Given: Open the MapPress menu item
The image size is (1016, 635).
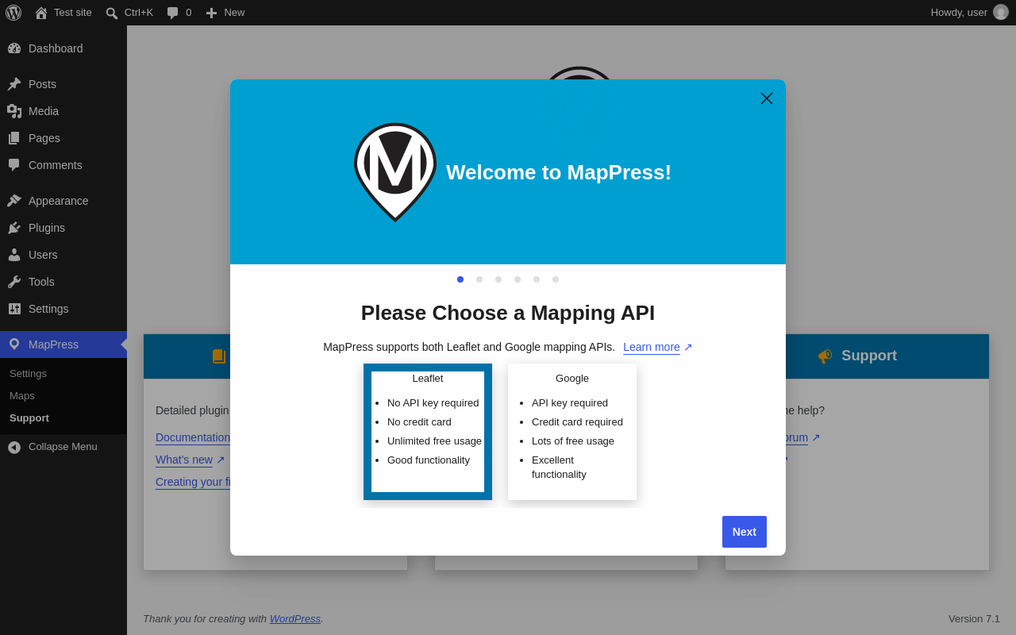Looking at the screenshot, I should click(x=63, y=344).
